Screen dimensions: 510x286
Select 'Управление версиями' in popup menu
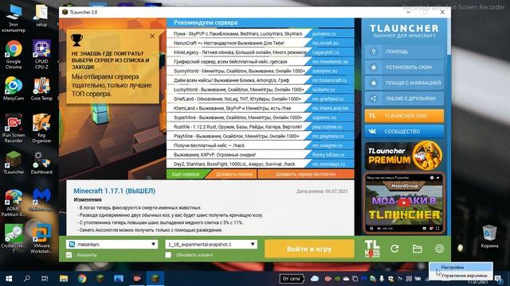coord(461,276)
